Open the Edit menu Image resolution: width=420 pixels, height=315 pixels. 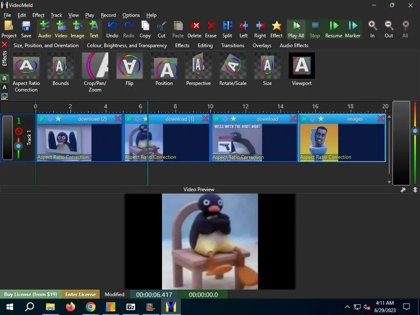(x=22, y=15)
